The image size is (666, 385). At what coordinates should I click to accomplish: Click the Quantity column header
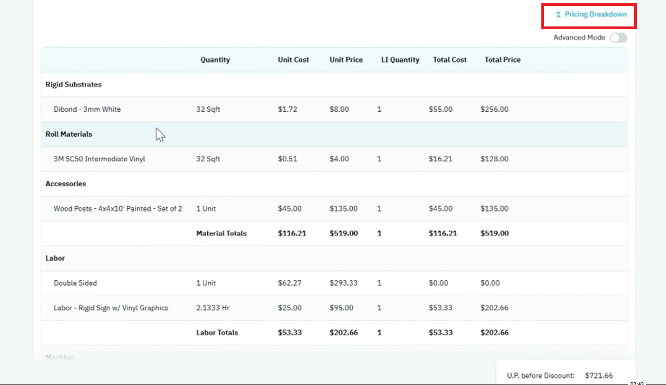(215, 60)
